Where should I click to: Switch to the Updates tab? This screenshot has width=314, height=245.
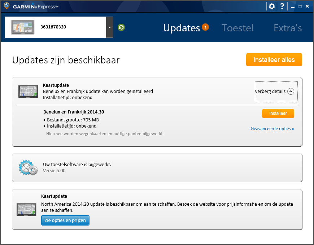tap(182, 28)
